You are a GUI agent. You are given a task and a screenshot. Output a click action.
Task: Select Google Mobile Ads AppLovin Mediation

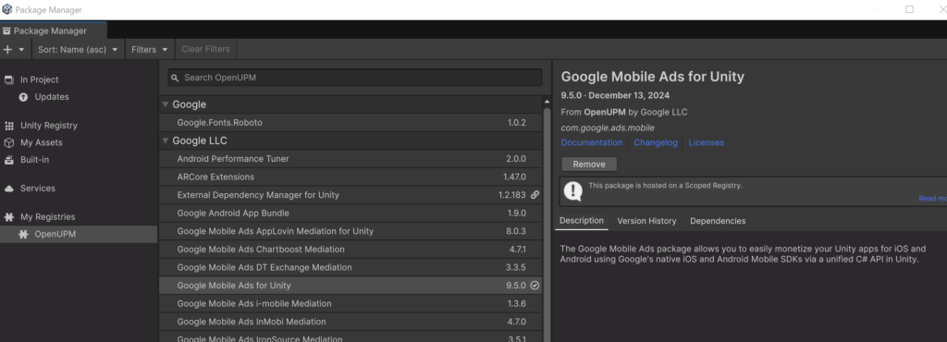click(351, 231)
